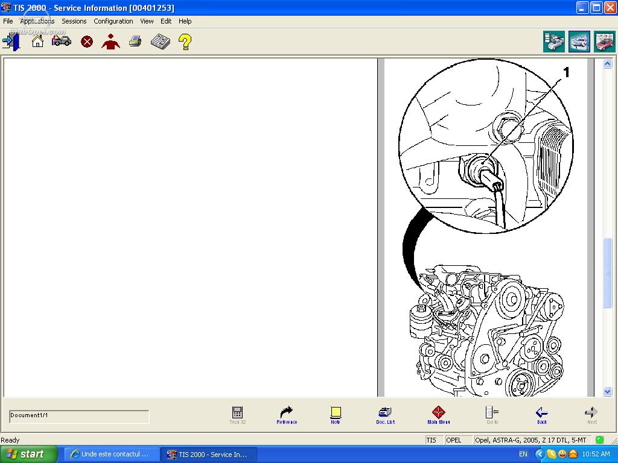Viewport: 618px width, 463px height.
Task: Click the Reference arrow icon
Action: point(287,415)
